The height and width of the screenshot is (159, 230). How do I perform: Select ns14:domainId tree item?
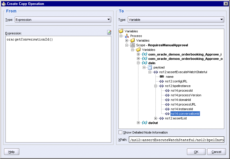(x=181, y=100)
